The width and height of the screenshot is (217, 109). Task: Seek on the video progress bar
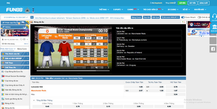[73, 71]
